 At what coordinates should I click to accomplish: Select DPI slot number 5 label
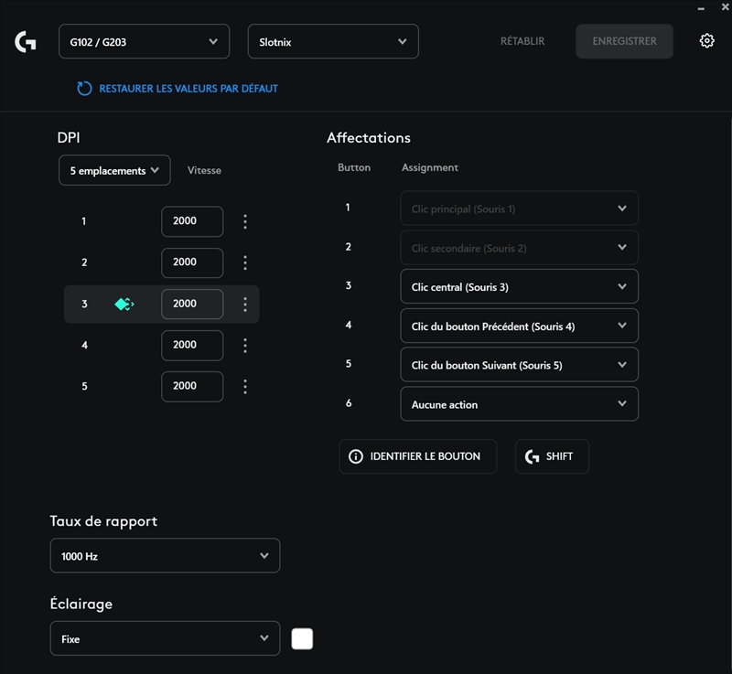[84, 386]
